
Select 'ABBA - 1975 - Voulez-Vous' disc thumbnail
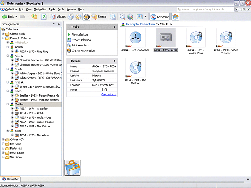[196, 38]
